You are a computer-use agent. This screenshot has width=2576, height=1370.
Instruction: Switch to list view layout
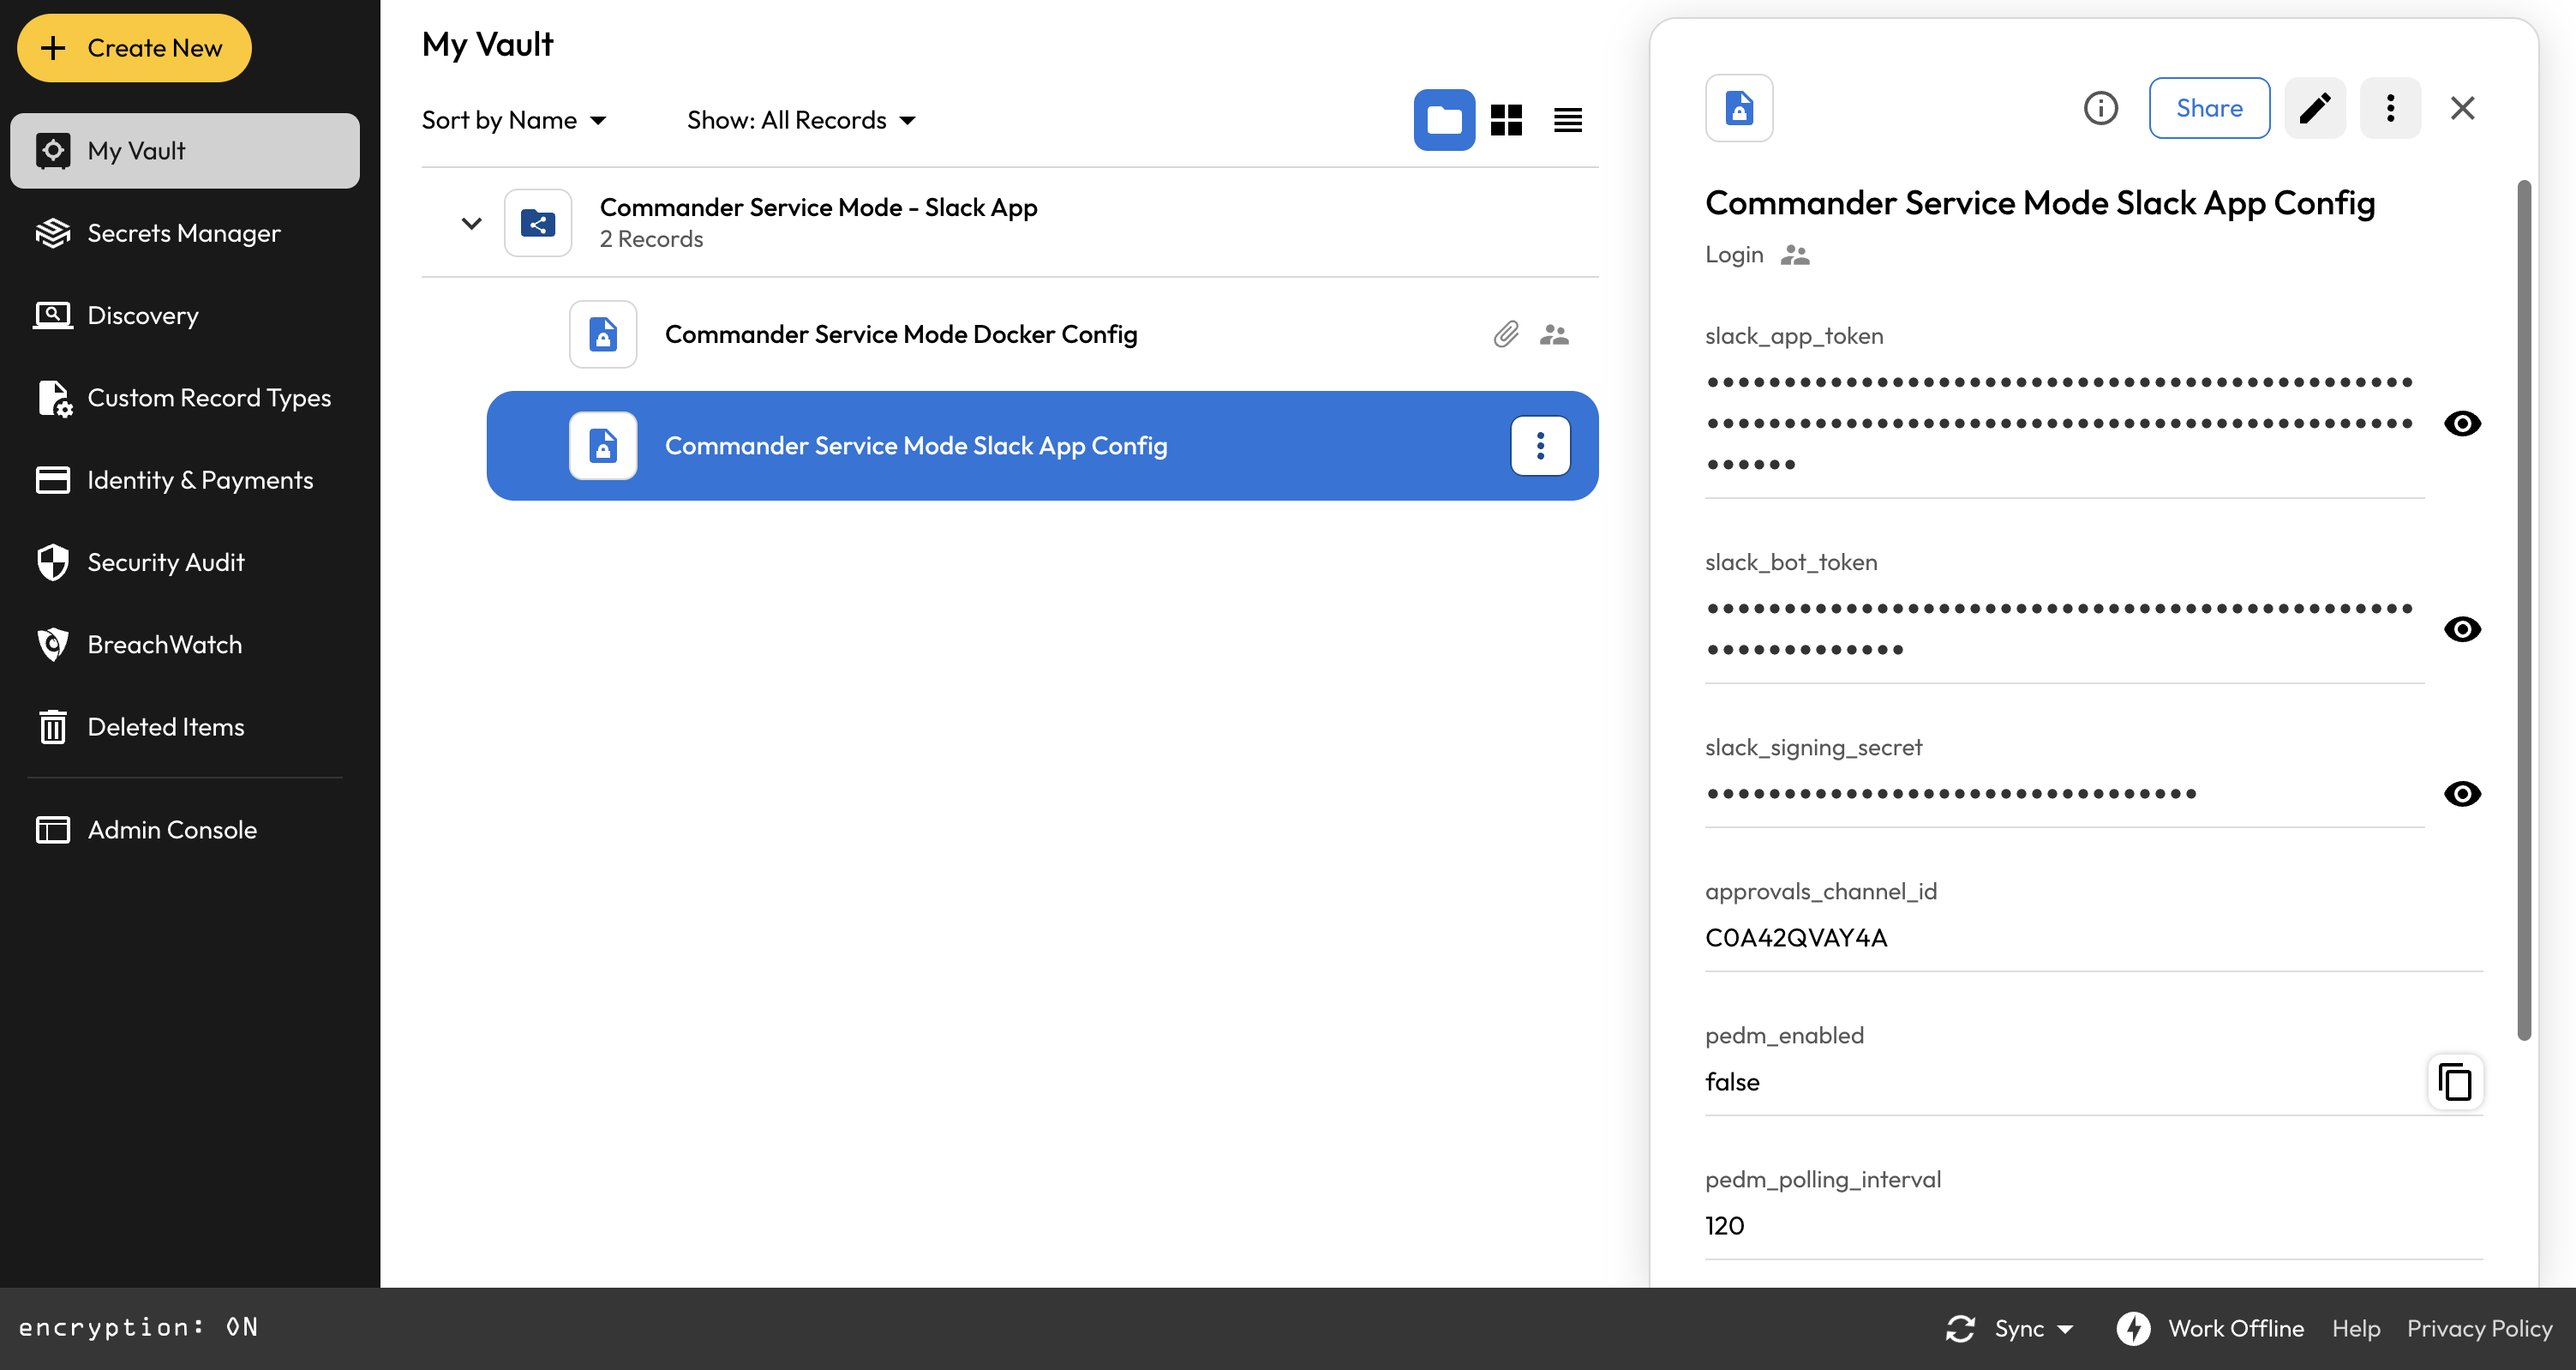pos(1567,120)
